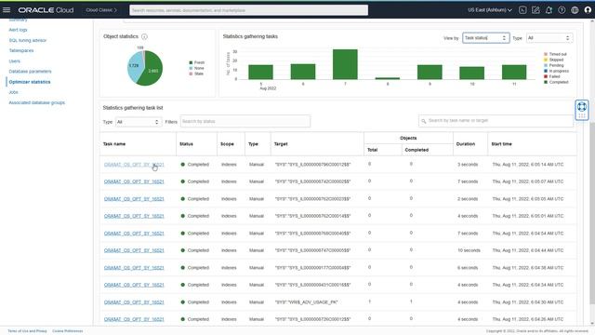
Task: Click the Failed legend swatch
Action: pyautogui.click(x=546, y=76)
